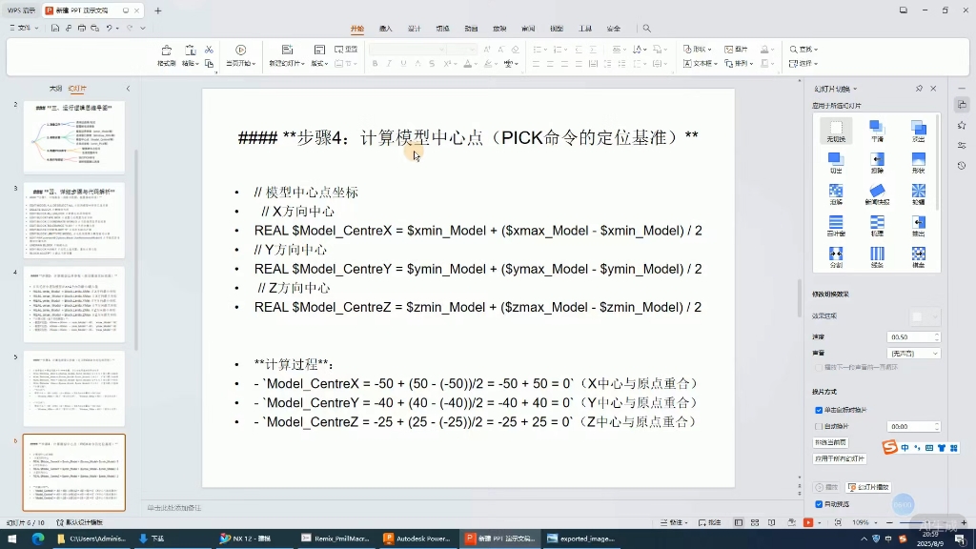
Task: Click the format painter icon
Action: coord(166,54)
